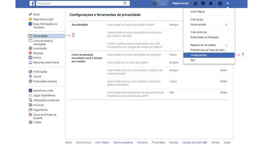Open notifications bell icon
263x148 pixels.
(211, 3)
